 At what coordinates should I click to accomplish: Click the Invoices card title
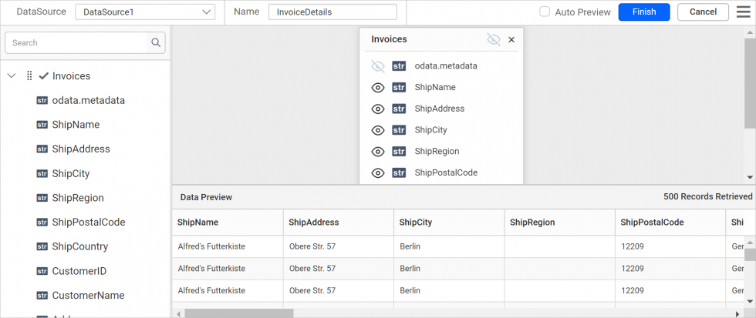(x=389, y=39)
